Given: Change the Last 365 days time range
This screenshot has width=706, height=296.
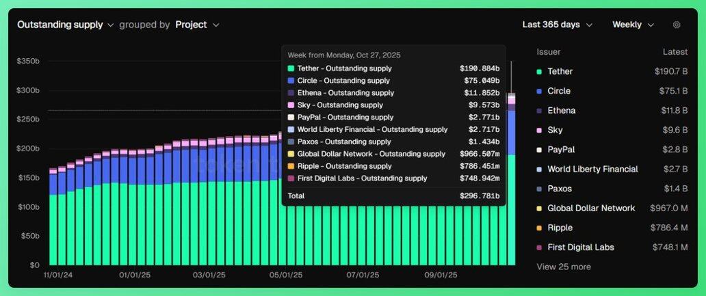Looking at the screenshot, I should click(x=556, y=25).
